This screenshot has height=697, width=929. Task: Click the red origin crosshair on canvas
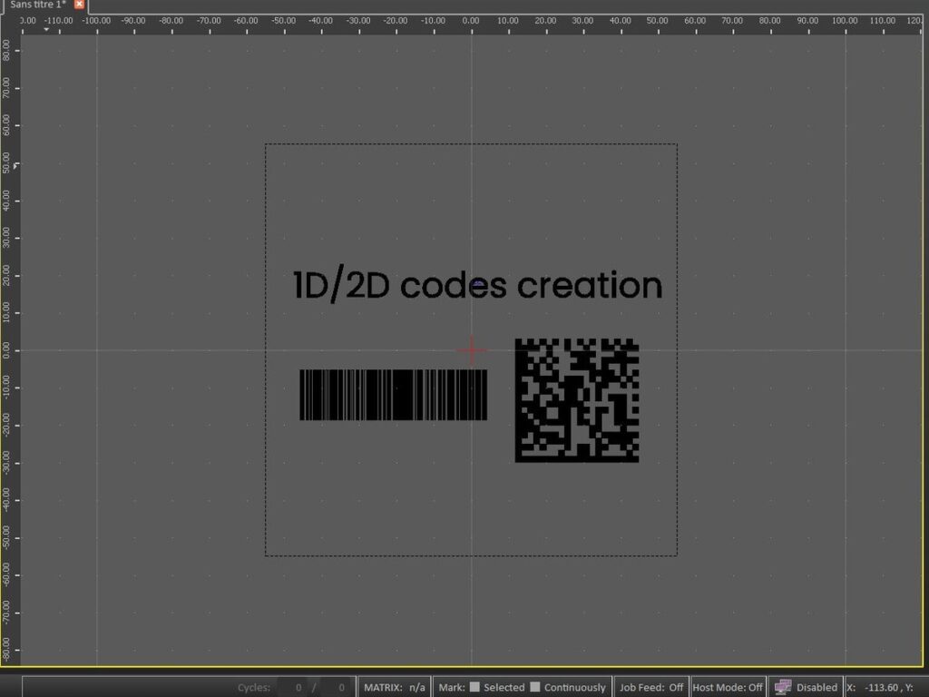click(472, 350)
